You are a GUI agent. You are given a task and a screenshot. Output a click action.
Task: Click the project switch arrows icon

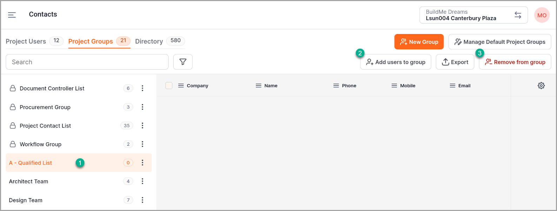pos(518,15)
